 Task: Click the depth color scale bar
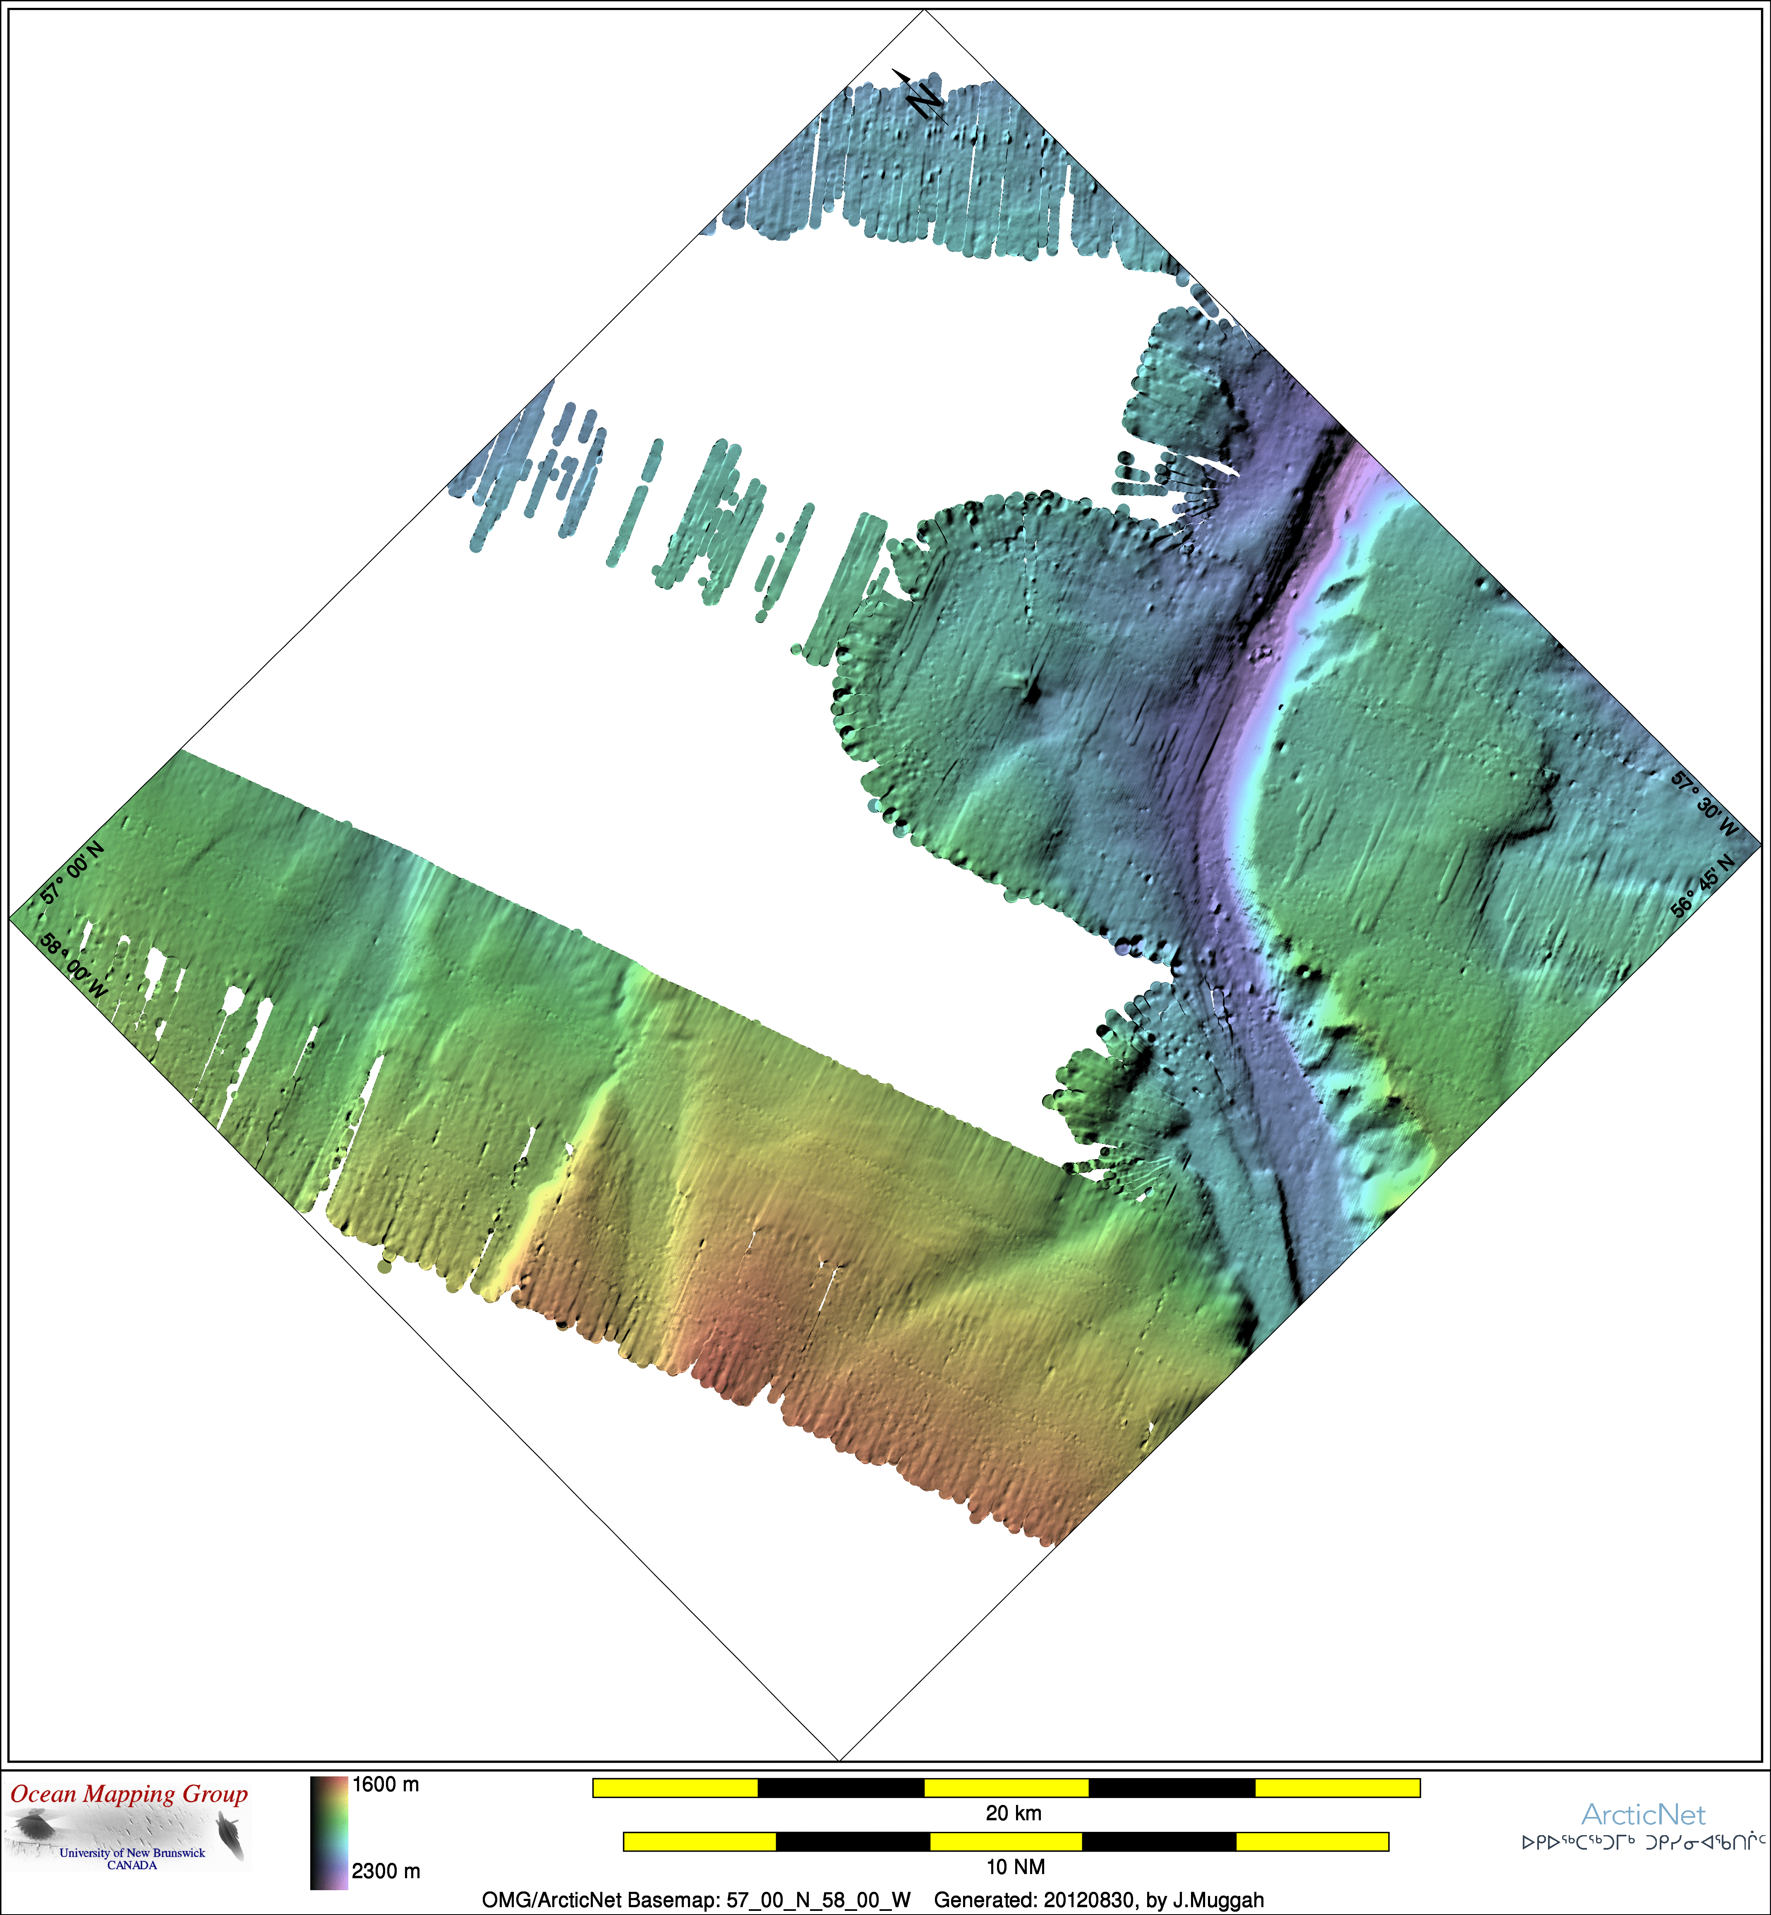pyautogui.click(x=329, y=1833)
